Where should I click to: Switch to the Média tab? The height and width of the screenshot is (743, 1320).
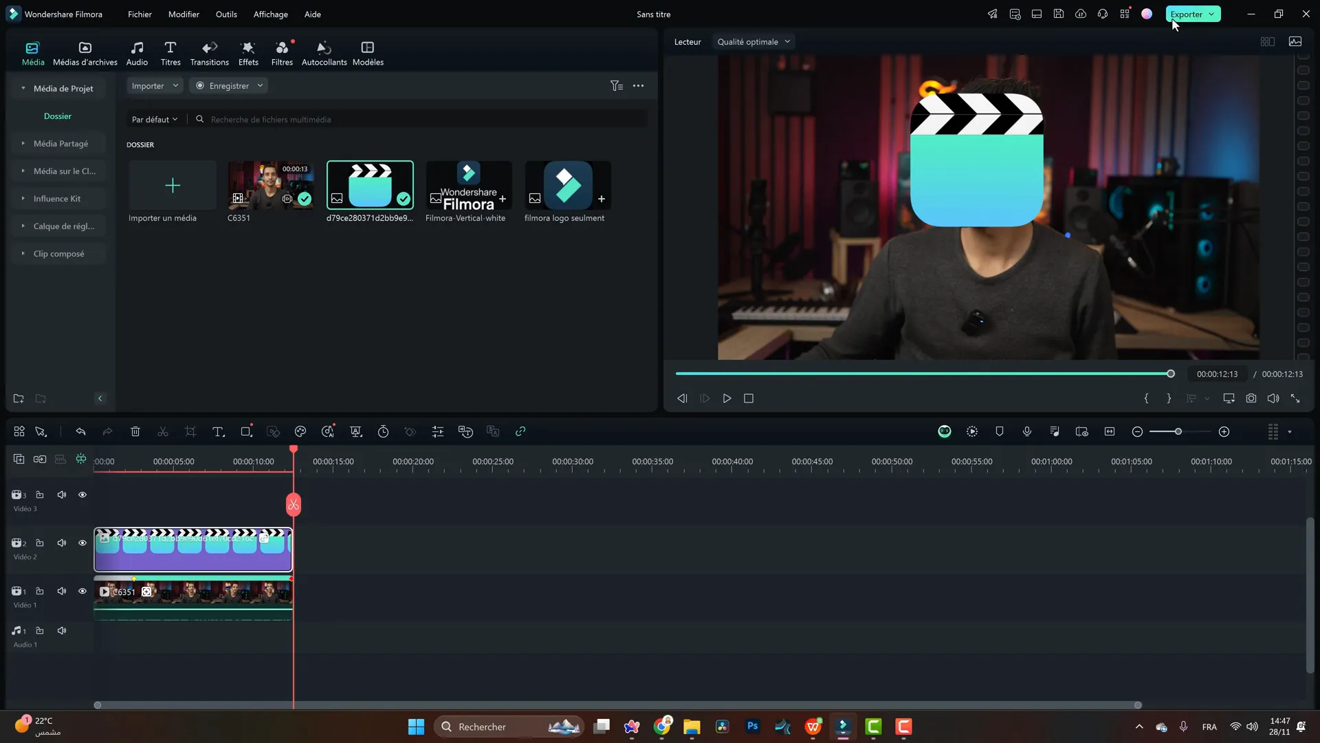(33, 53)
